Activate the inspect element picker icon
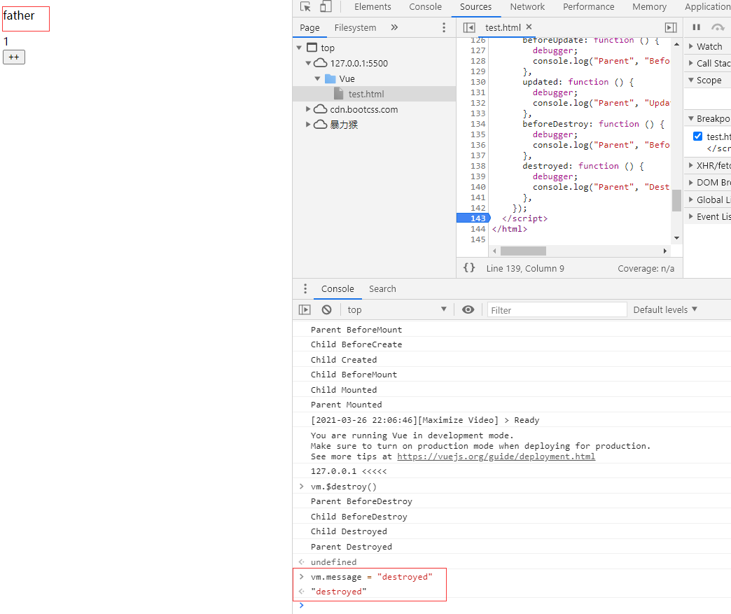The height and width of the screenshot is (614, 731). click(x=305, y=6)
